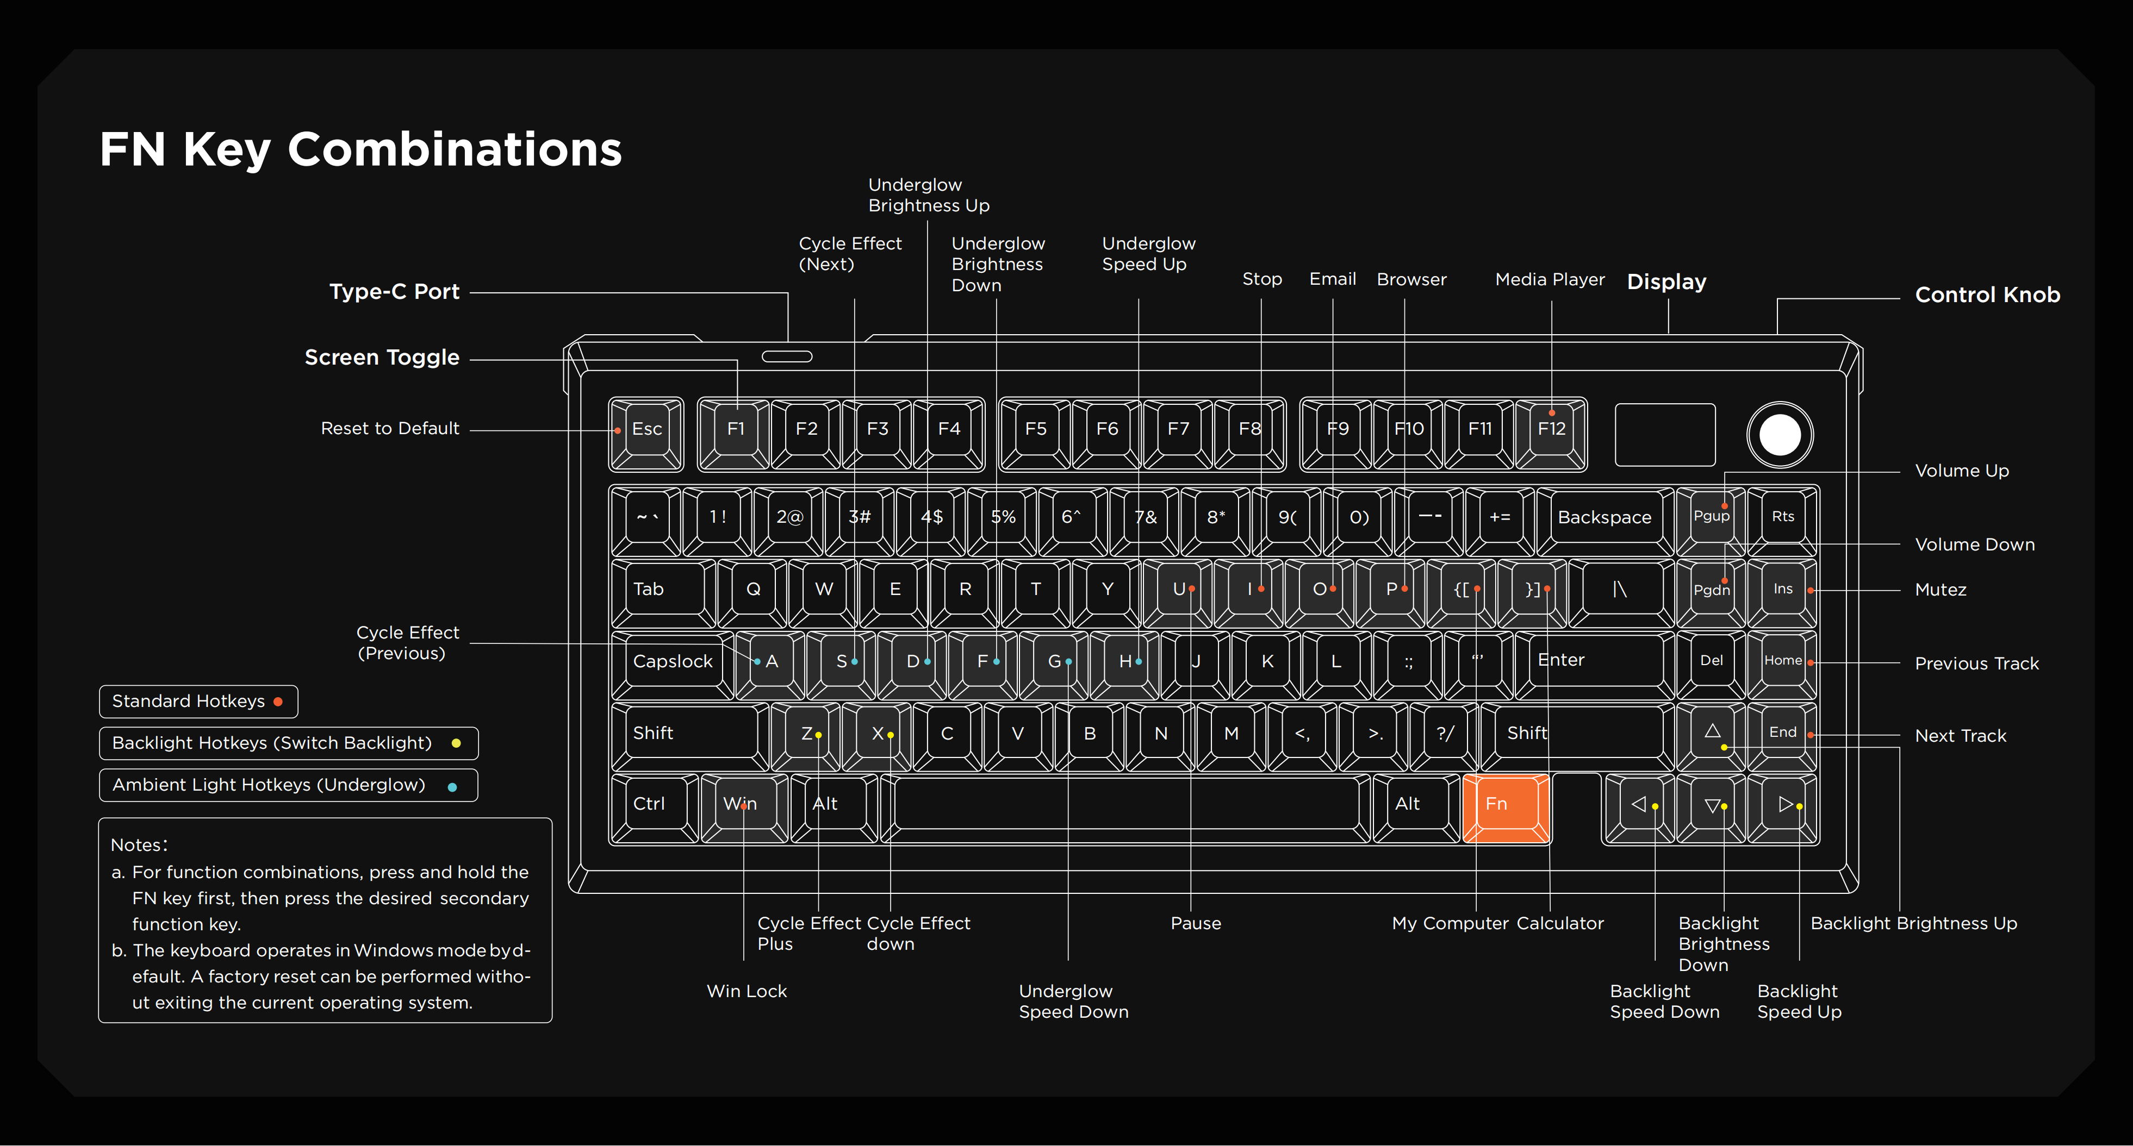Image resolution: width=2133 pixels, height=1146 pixels.
Task: Click the Backlight Hotkeys legend box
Action: [288, 743]
